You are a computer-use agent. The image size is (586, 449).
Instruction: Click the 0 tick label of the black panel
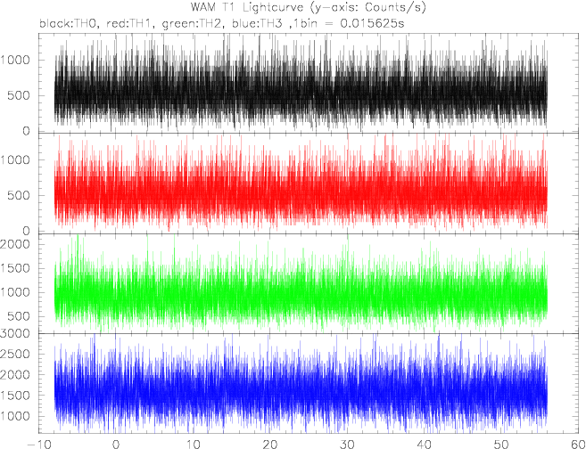click(26, 131)
